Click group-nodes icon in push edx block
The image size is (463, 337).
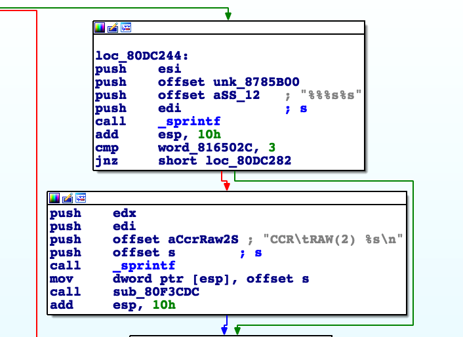pos(81,198)
